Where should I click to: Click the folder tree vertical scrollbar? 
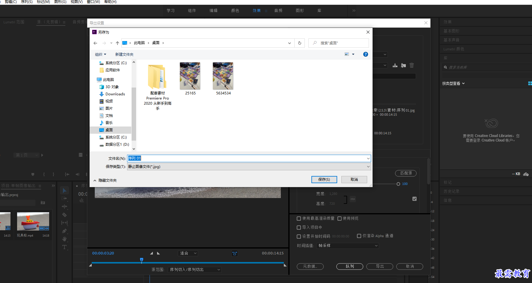click(x=134, y=114)
